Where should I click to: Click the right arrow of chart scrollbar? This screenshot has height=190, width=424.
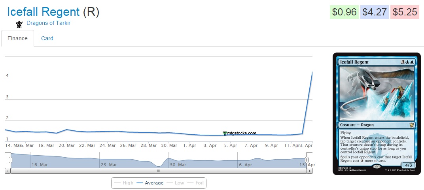[x=310, y=171]
